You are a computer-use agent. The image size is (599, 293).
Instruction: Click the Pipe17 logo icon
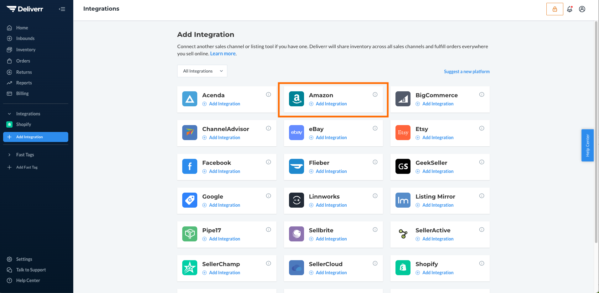[190, 234]
